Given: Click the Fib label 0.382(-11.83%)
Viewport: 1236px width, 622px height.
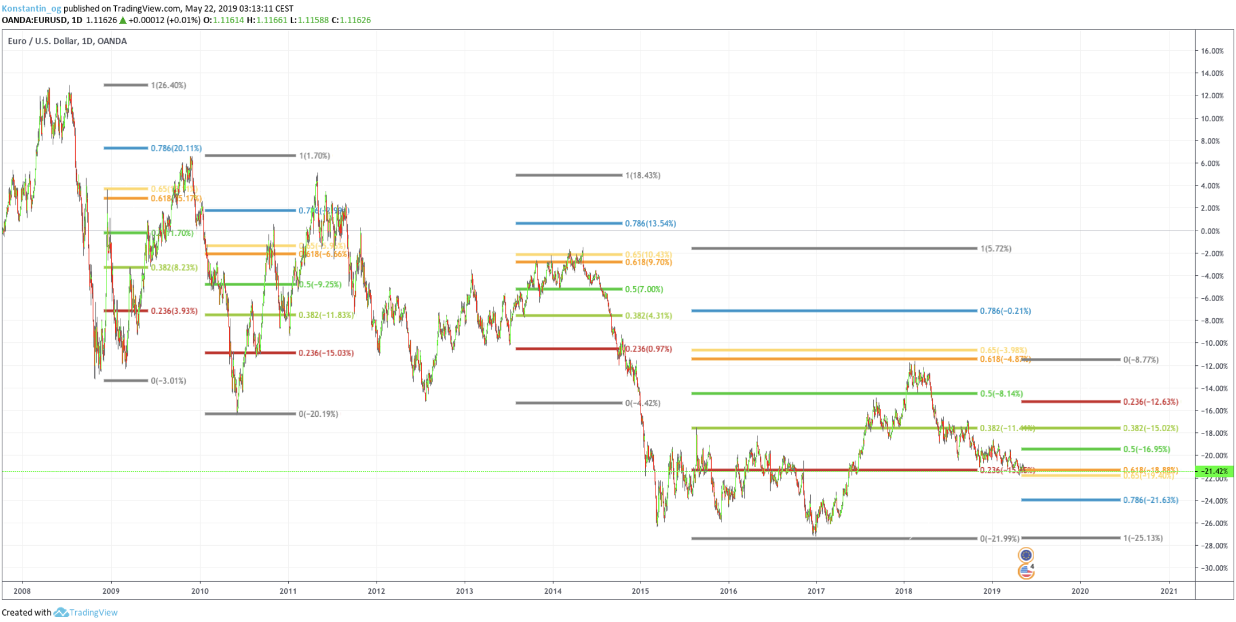Looking at the screenshot, I should pyautogui.click(x=326, y=315).
